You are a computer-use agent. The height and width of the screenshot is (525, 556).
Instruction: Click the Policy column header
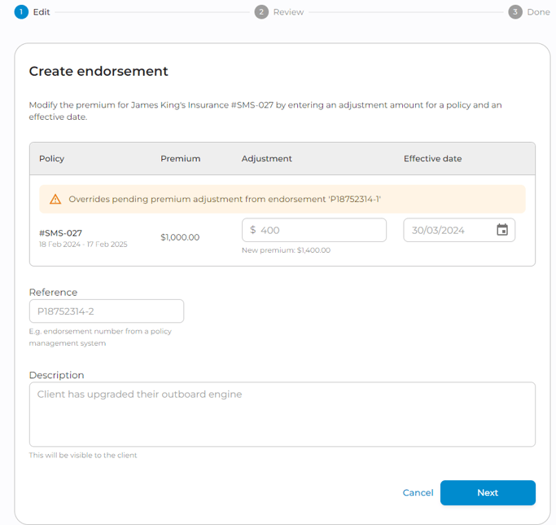pos(51,159)
